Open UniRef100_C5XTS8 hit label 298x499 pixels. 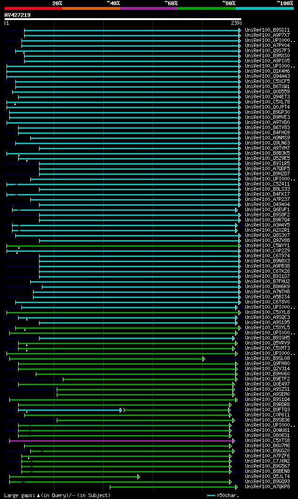pos(267,440)
